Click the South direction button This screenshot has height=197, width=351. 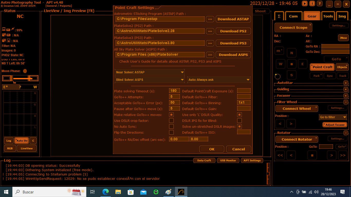tap(292, 75)
